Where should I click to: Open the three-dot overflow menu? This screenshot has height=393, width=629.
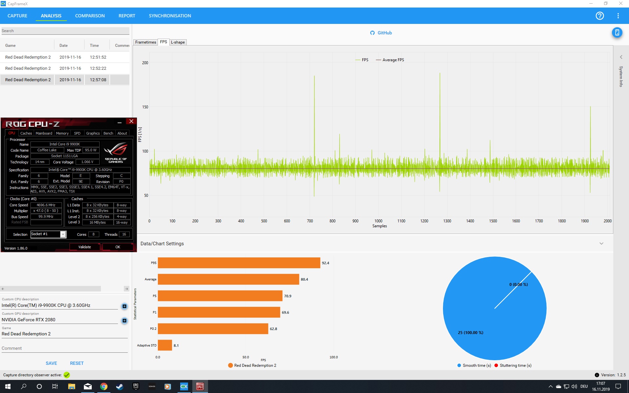tap(618, 16)
